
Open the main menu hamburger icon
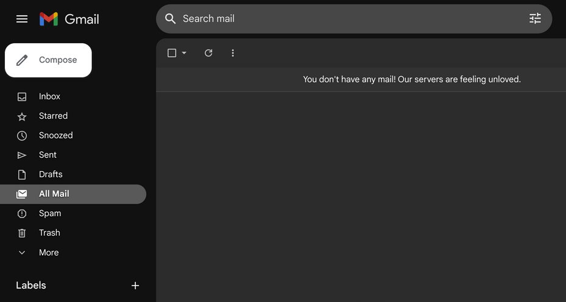point(22,19)
